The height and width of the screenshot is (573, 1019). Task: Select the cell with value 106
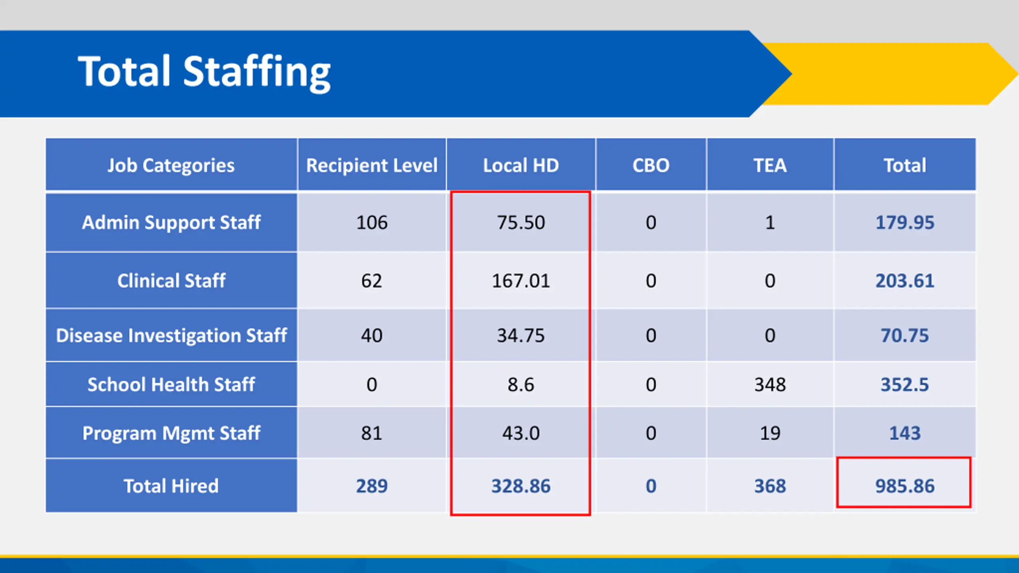(372, 222)
